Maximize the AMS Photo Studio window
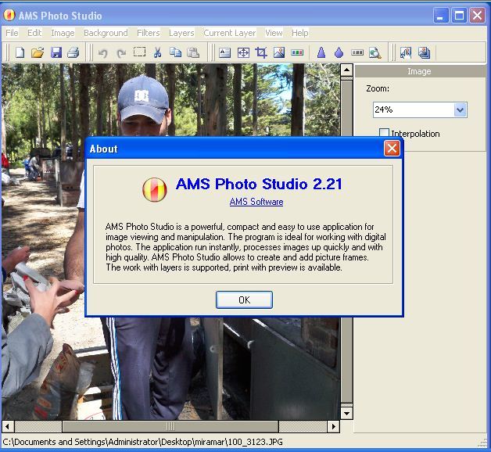Screen dimensions: 491x452 coord(460,16)
